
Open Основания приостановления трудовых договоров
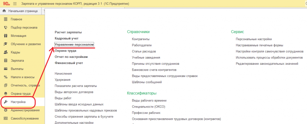pos(176,119)
